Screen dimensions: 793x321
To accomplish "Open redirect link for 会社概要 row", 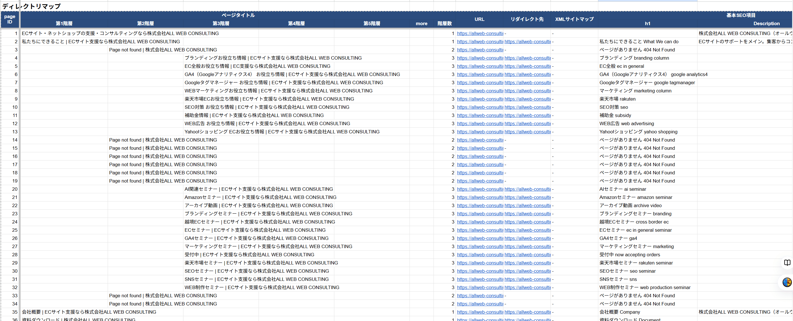I will point(527,312).
